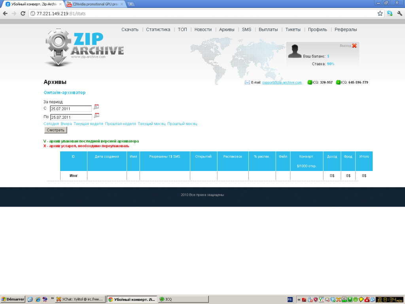Open the Рефералы page

[x=346, y=29]
